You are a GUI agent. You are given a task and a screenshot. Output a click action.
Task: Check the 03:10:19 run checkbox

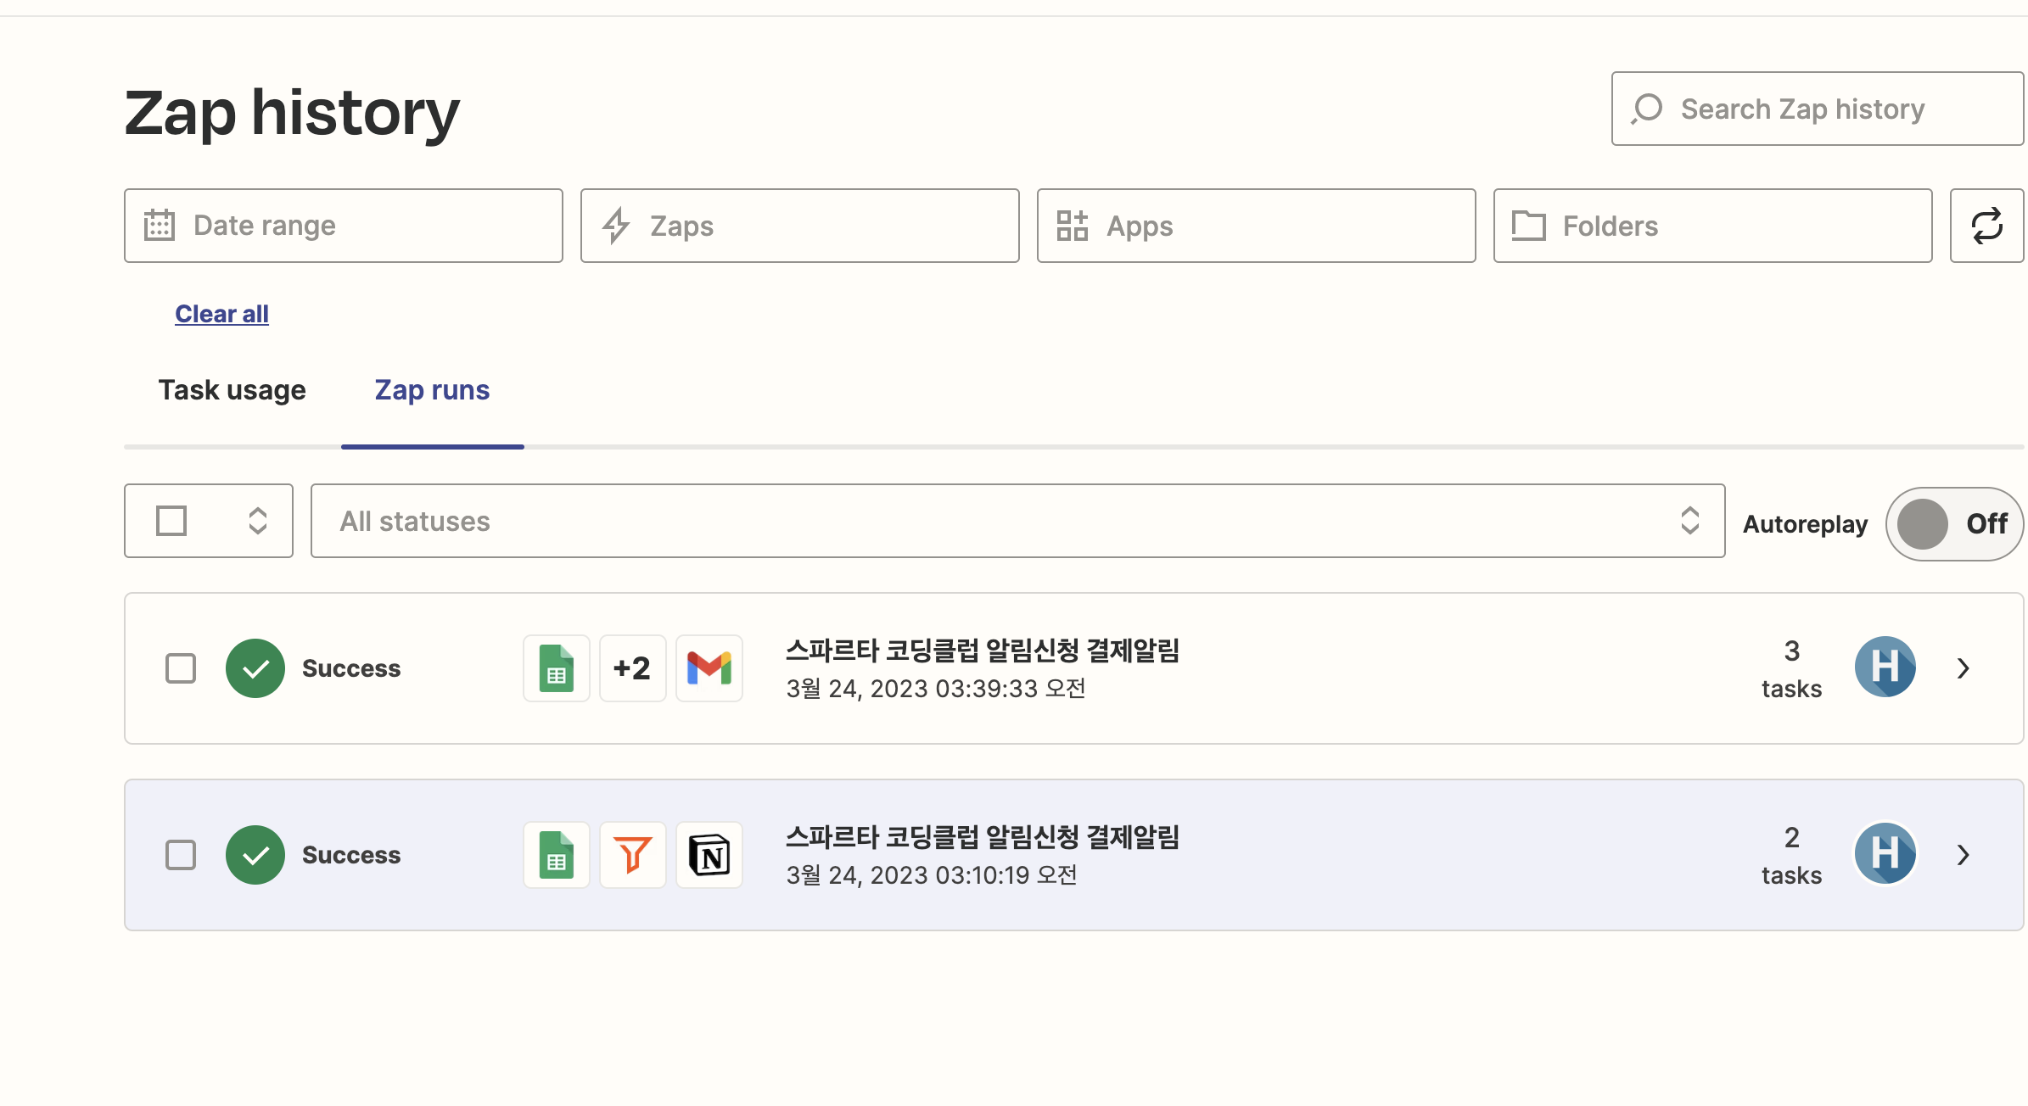tap(181, 855)
